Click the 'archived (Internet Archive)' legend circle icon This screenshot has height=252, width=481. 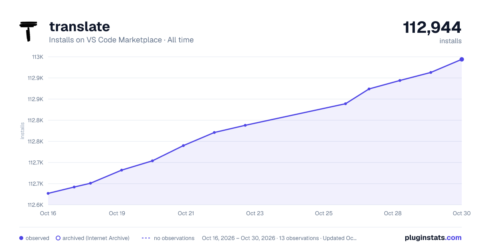(58, 238)
